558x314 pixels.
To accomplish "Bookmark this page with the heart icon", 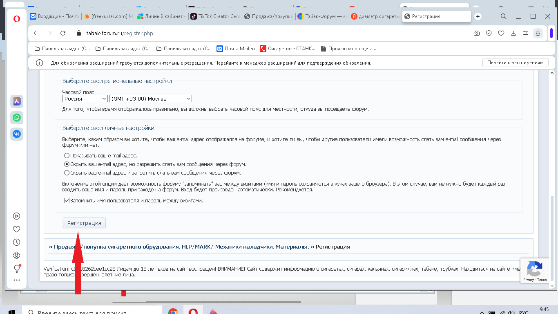I will pyautogui.click(x=501, y=33).
